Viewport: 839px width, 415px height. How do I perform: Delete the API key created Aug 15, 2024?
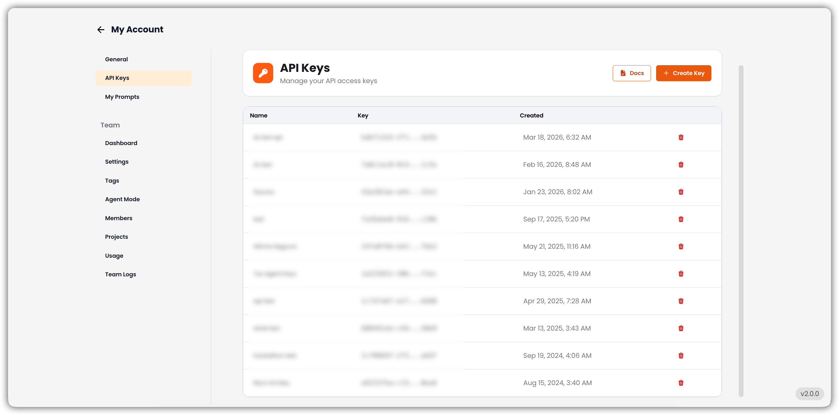681,383
